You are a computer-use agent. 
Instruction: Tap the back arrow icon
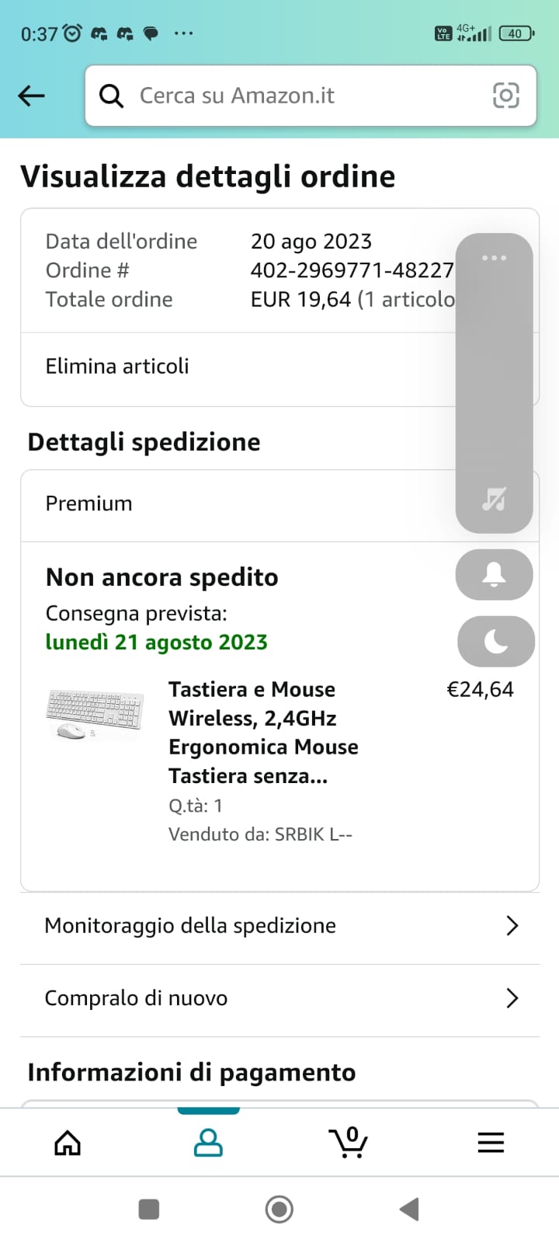[x=32, y=96]
